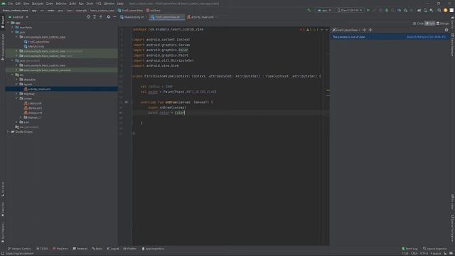Image resolution: width=455 pixels, height=256 pixels.
Task: Click the Debug app bug icon
Action: tap(387, 10)
